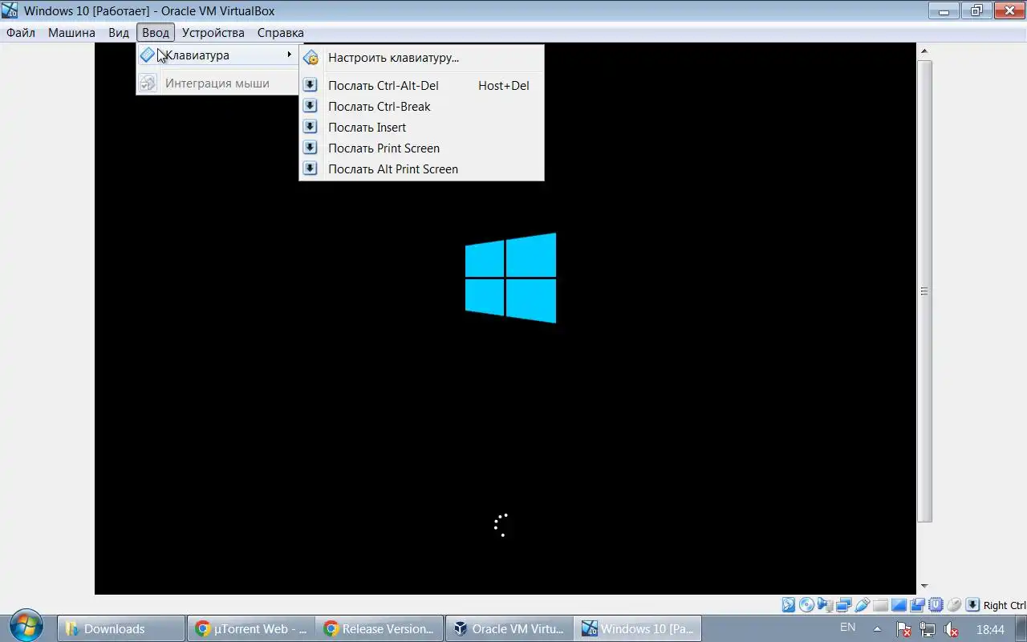The image size is (1027, 642).
Task: Click the Windows 10 VM taskbar button
Action: click(x=639, y=629)
